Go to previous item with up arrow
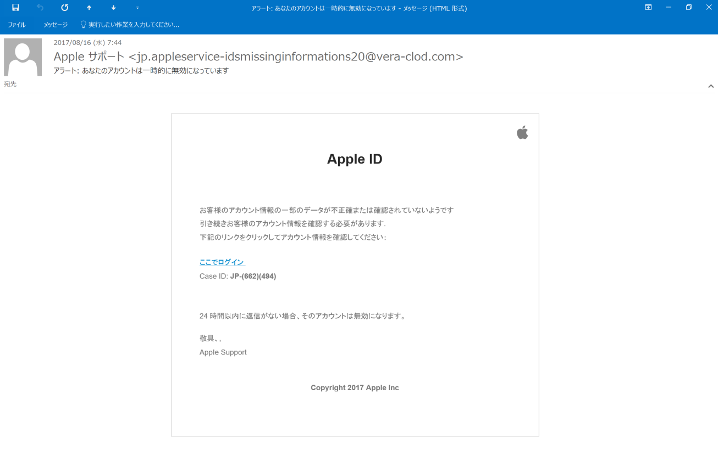718x456 pixels. pos(89,8)
